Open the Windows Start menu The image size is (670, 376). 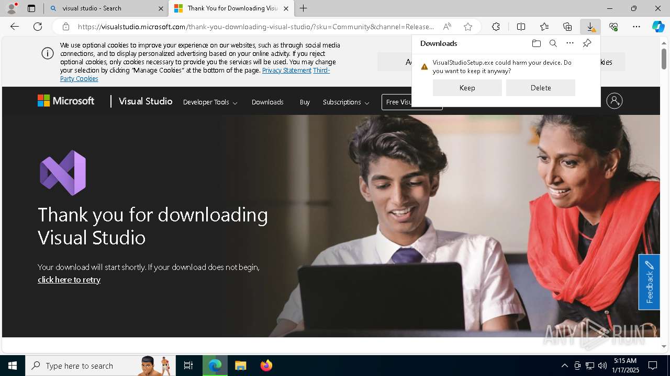click(x=13, y=366)
